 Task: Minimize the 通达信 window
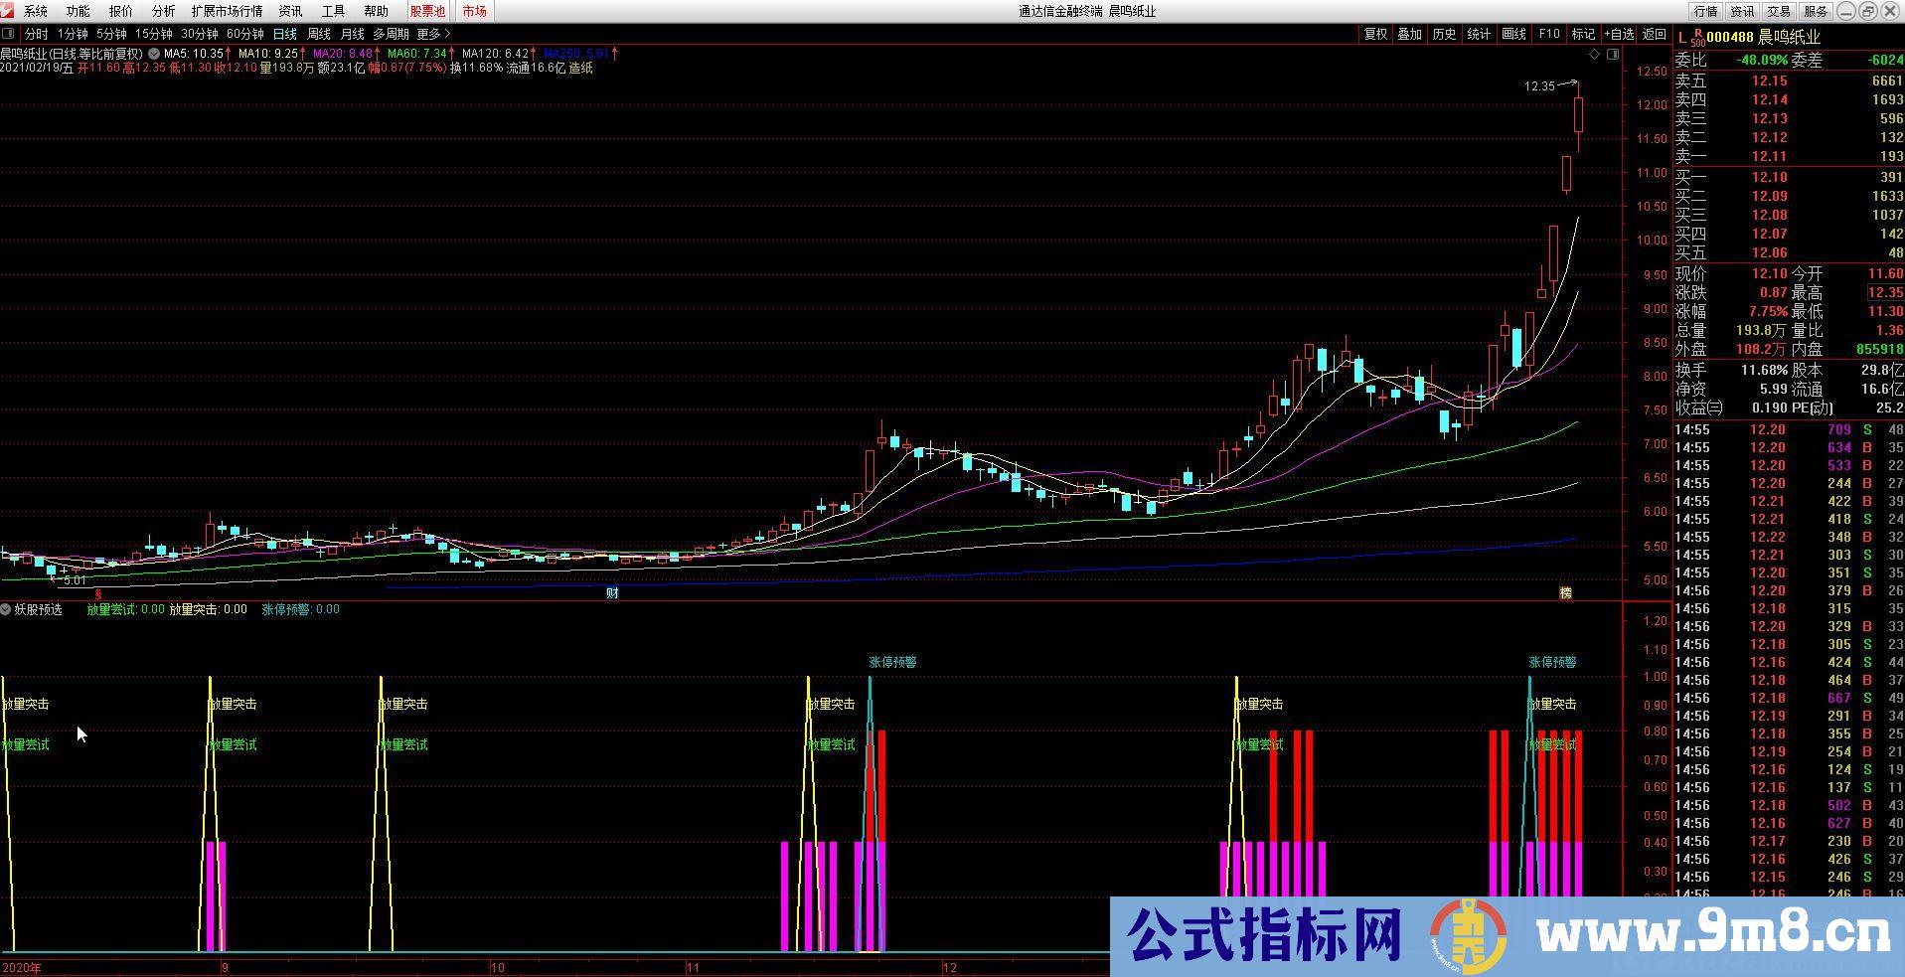pos(1845,11)
